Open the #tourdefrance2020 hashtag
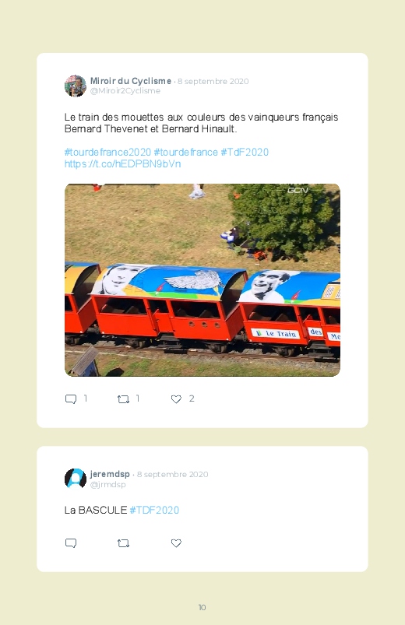Viewport: 405px width, 625px height. pos(107,153)
